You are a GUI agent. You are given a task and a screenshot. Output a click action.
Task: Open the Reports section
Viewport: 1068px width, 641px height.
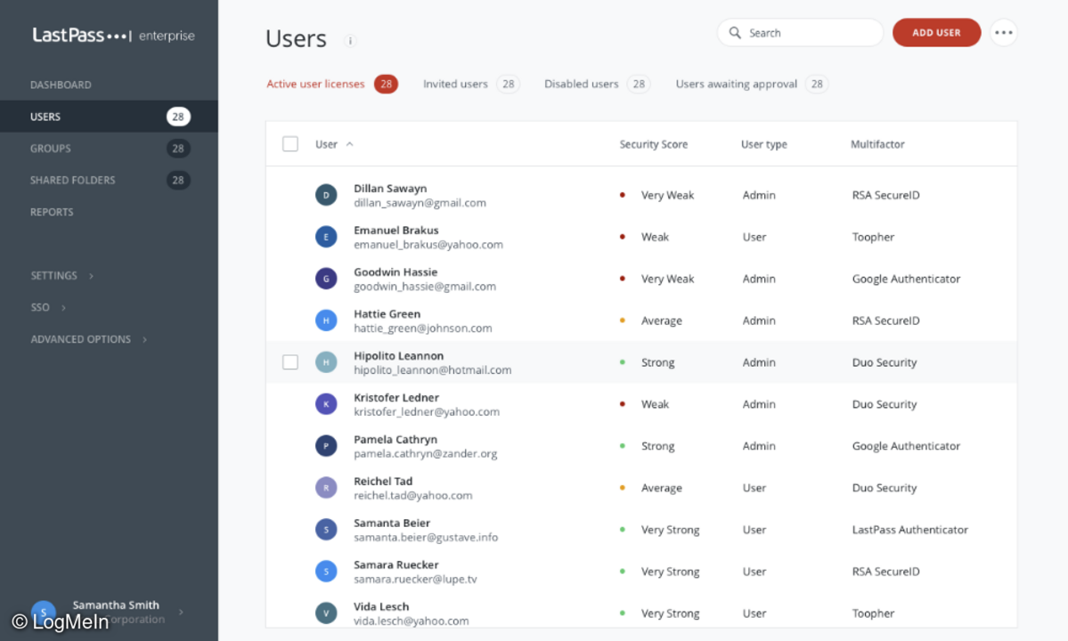[x=52, y=212]
